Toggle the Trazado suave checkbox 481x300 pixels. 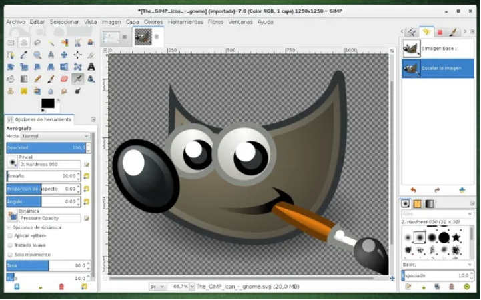pos(9,245)
